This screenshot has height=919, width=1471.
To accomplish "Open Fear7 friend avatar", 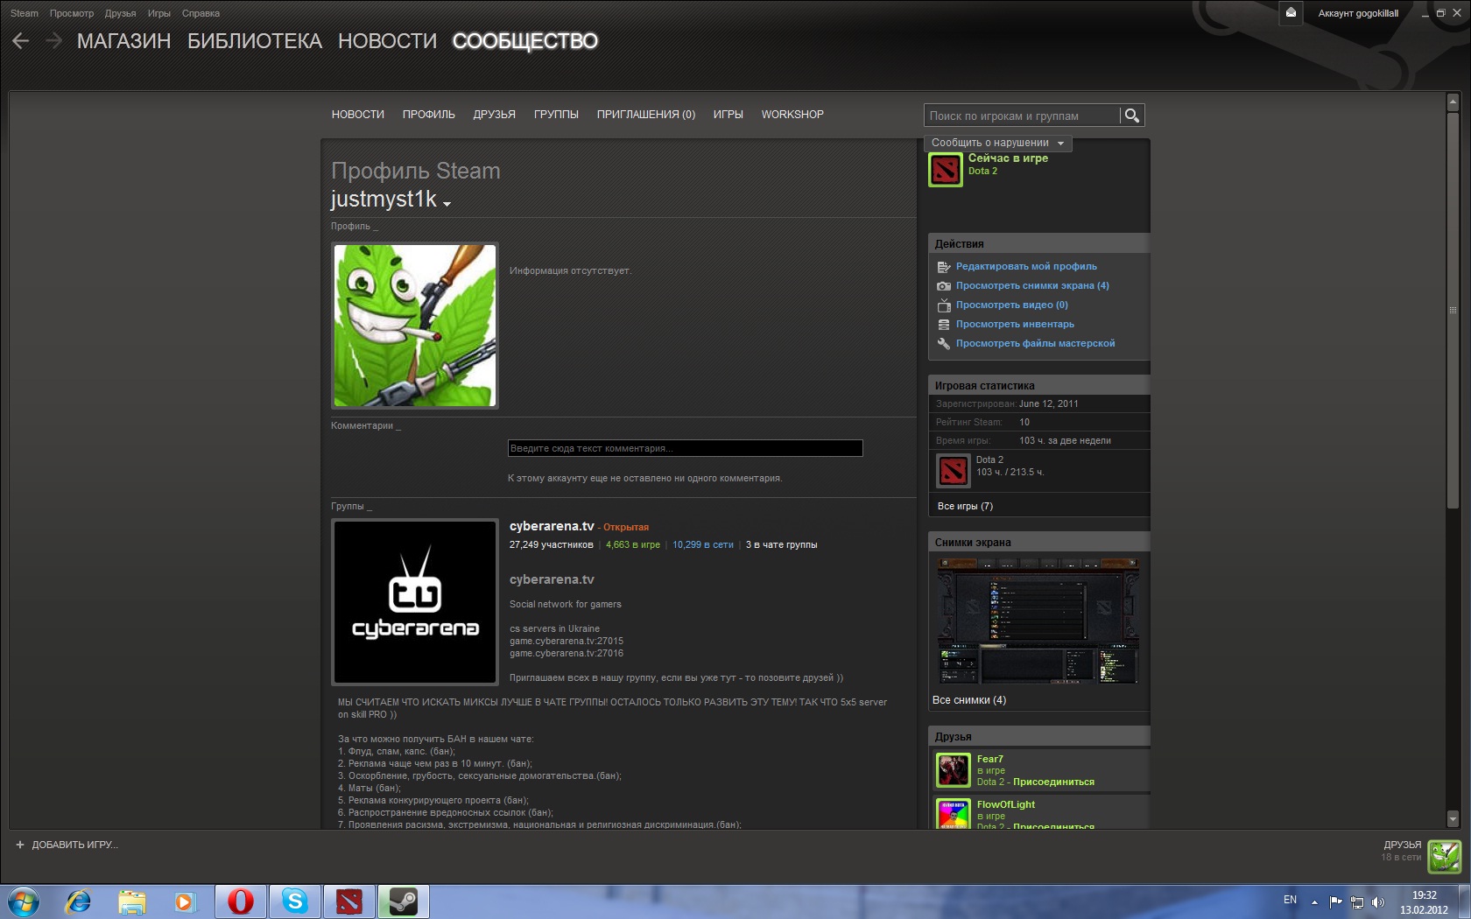I will pos(953,770).
